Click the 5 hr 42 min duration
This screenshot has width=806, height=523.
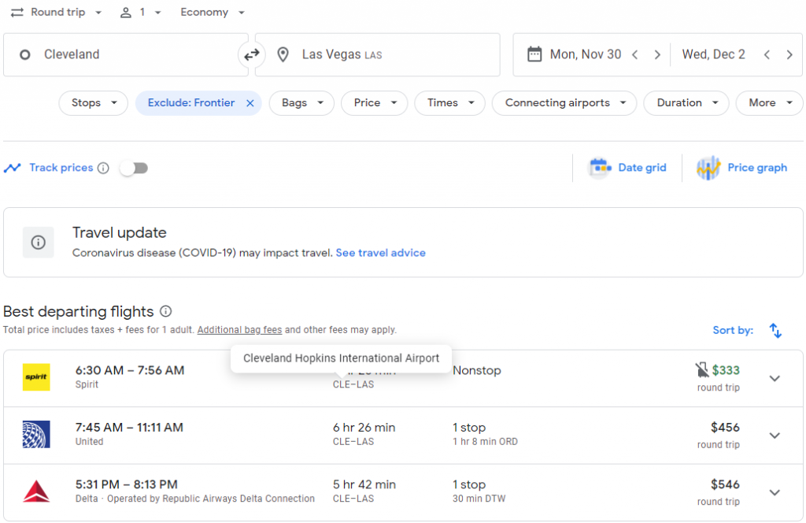click(x=364, y=484)
